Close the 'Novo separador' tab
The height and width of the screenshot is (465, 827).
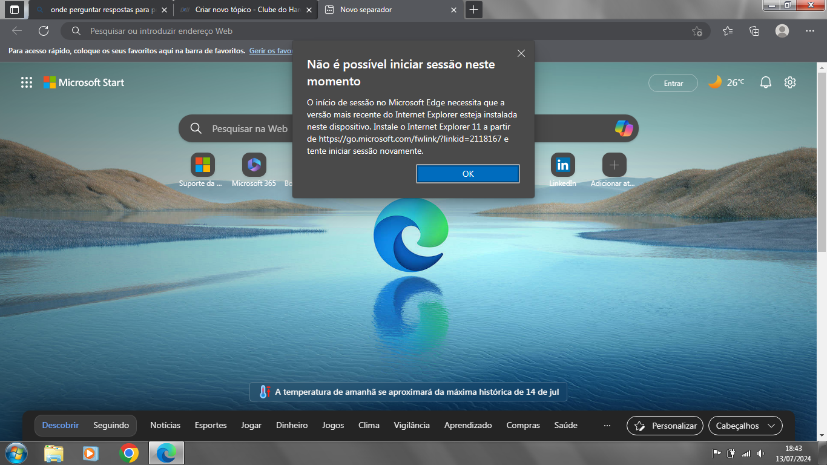(x=454, y=10)
